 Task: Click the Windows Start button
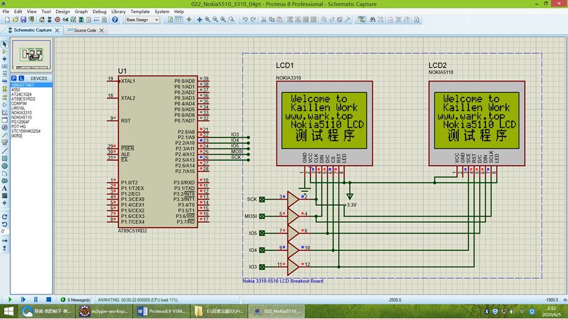[9, 311]
